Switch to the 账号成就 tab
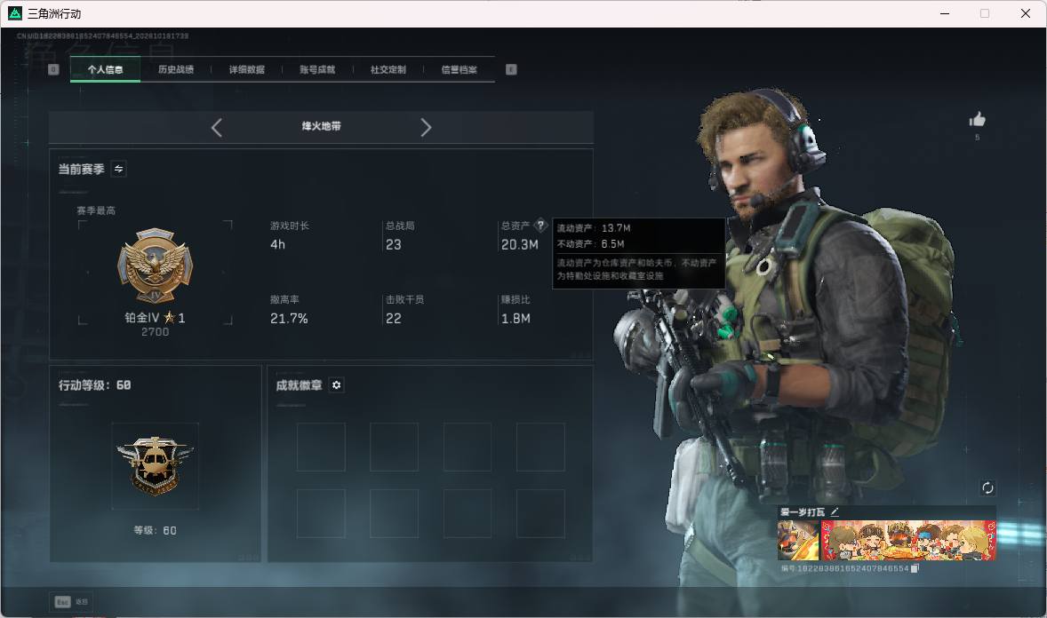Image resolution: width=1047 pixels, height=618 pixels. (317, 69)
